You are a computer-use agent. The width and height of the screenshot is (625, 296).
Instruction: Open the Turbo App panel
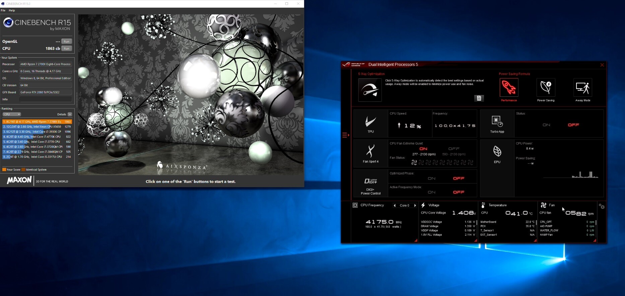click(497, 124)
